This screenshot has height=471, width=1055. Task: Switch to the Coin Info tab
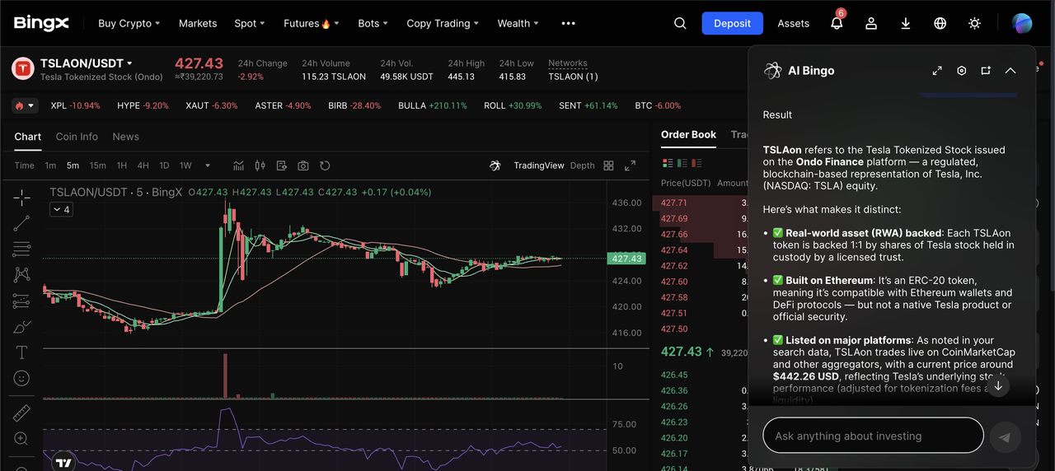click(77, 137)
